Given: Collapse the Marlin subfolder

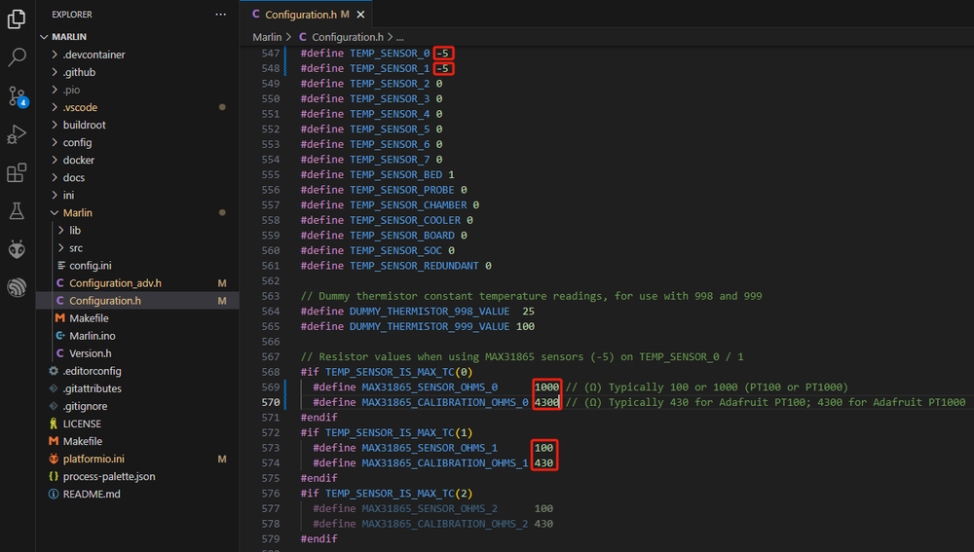Looking at the screenshot, I should click(x=78, y=212).
